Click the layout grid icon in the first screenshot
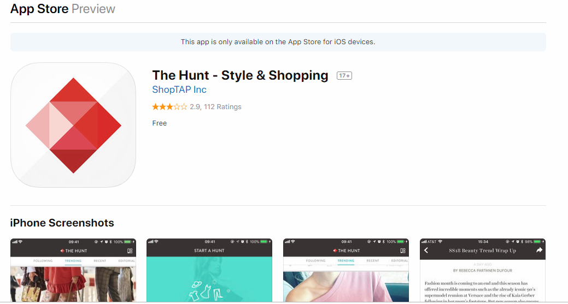 (130, 251)
